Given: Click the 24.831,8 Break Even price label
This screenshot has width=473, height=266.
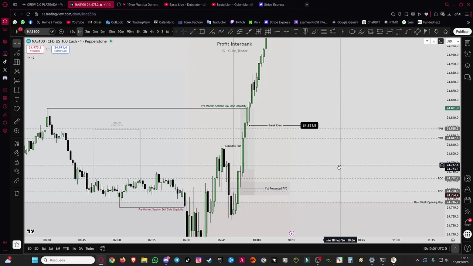Looking at the screenshot, I should (x=309, y=126).
